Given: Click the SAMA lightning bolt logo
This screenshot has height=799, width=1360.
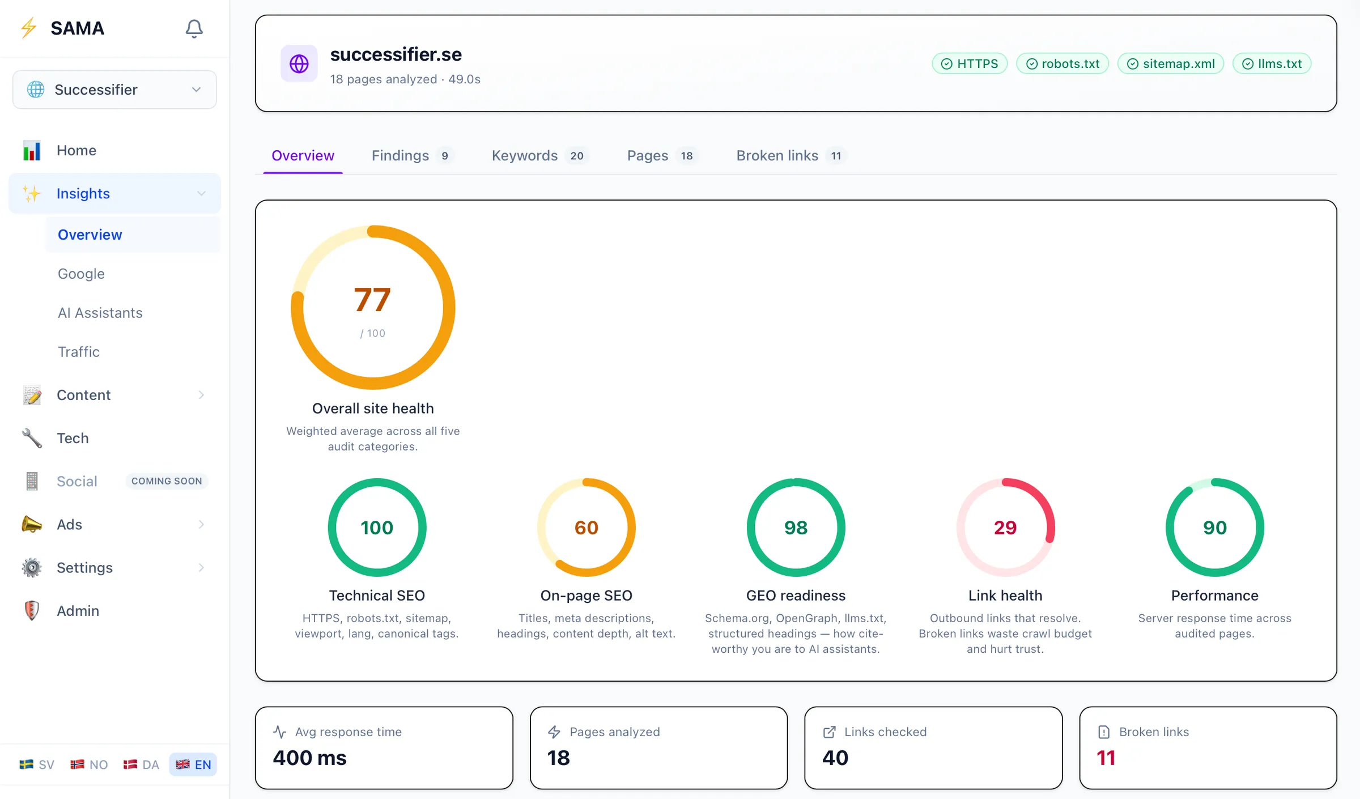Looking at the screenshot, I should click(28, 28).
